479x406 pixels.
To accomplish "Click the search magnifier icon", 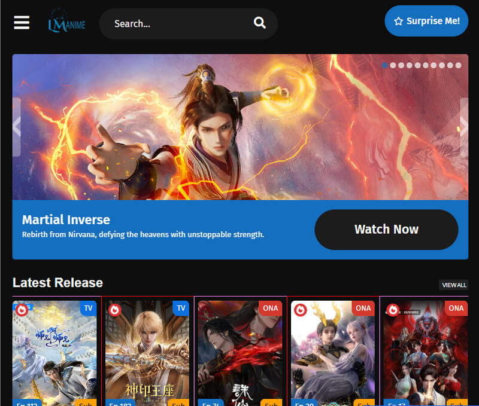I will click(x=259, y=23).
